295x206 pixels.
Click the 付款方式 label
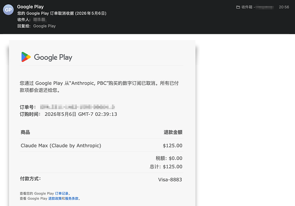[30, 179]
